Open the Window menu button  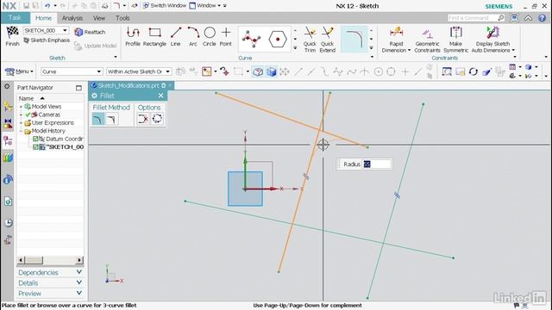pyautogui.click(x=205, y=6)
